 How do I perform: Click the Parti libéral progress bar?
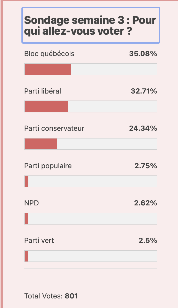click(x=91, y=106)
